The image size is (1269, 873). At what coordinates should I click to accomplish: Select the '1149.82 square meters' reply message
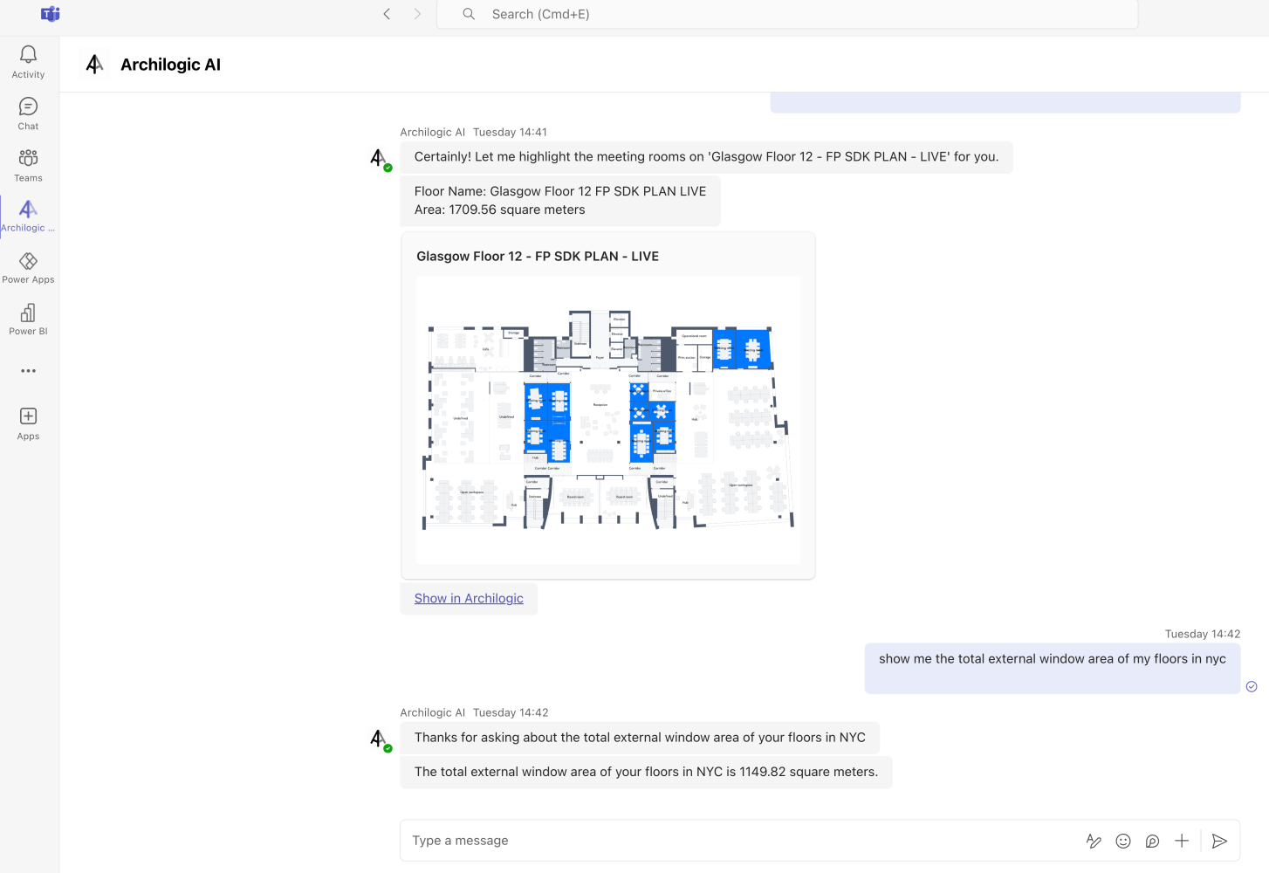point(646,772)
